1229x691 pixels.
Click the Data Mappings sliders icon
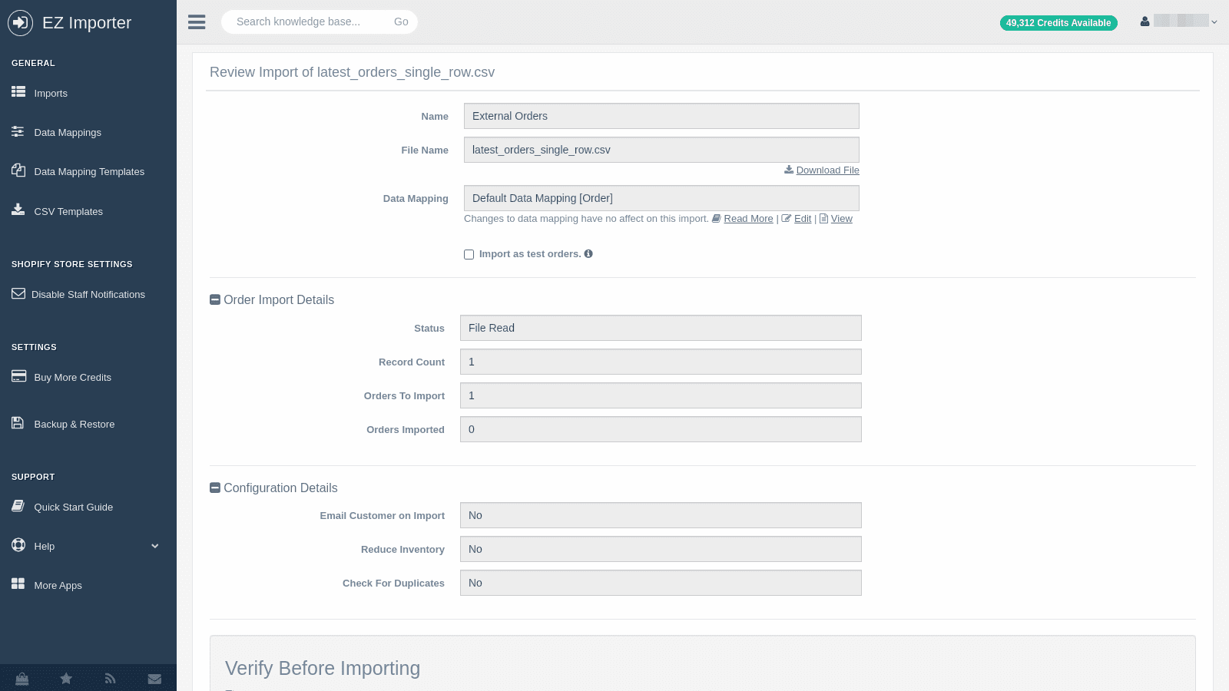click(18, 132)
